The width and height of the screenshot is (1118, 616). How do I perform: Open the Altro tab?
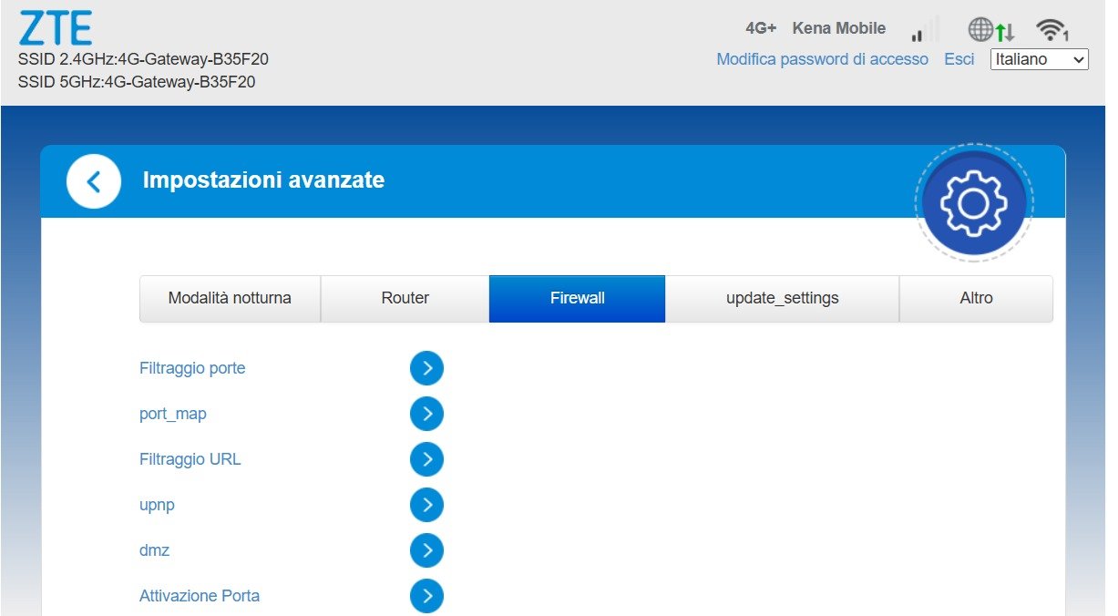pos(976,299)
